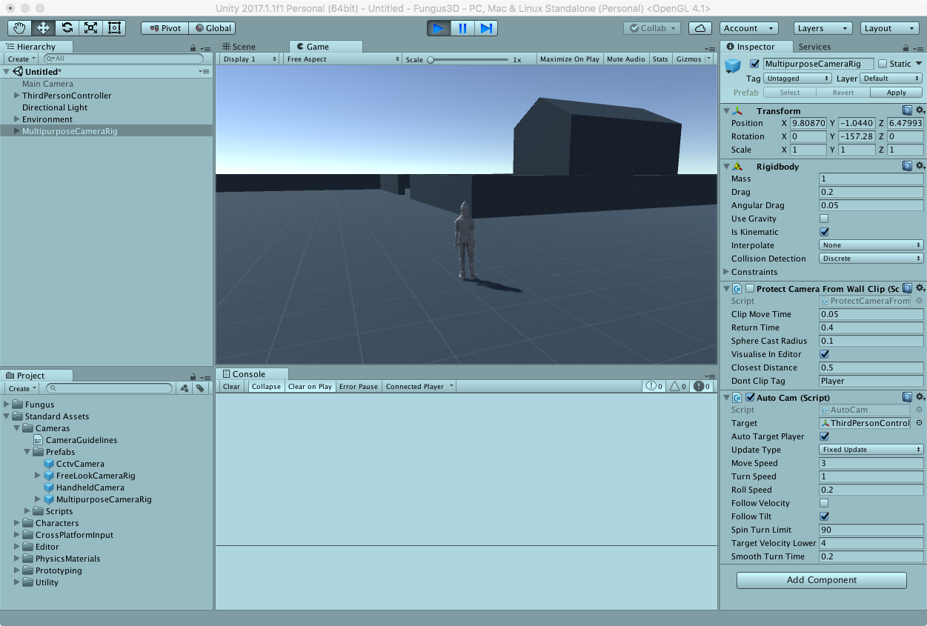Click the MultipurposeCameraRig cube icon in Inspector

pyautogui.click(x=733, y=67)
